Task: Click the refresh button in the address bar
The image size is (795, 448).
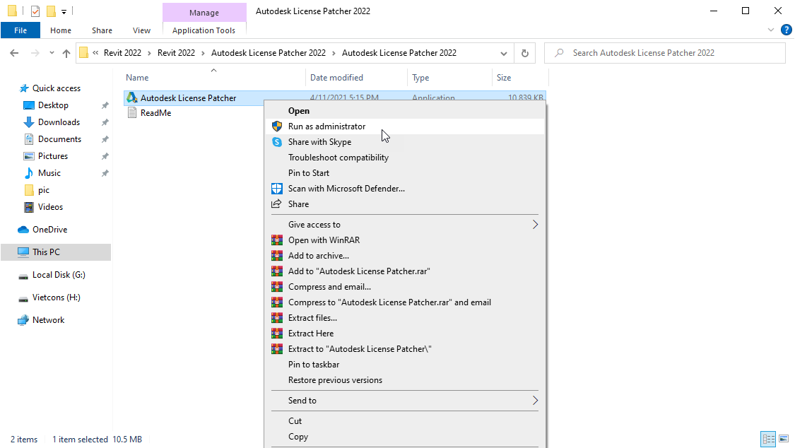Action: click(525, 53)
